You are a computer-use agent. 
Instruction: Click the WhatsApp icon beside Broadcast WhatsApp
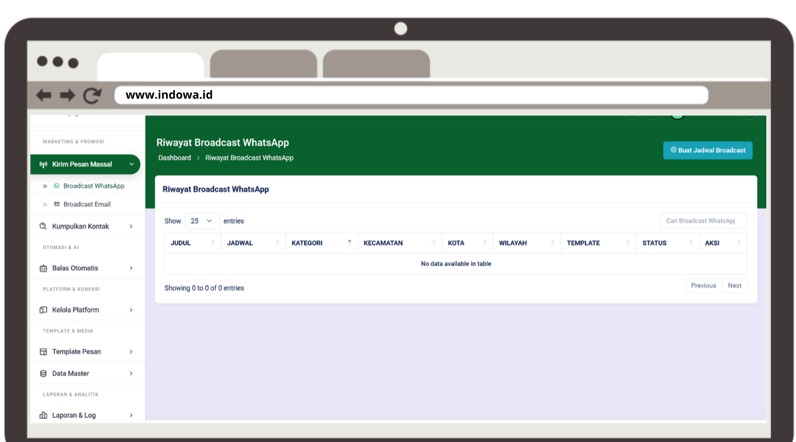tap(57, 186)
